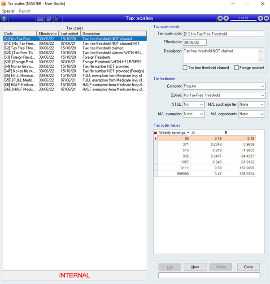The height and width of the screenshot is (284, 270).
Task: Click the folder icon in the toolbar
Action: 40,18
